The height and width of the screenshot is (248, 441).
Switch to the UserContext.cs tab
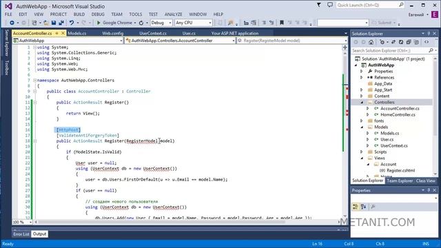(x=153, y=33)
